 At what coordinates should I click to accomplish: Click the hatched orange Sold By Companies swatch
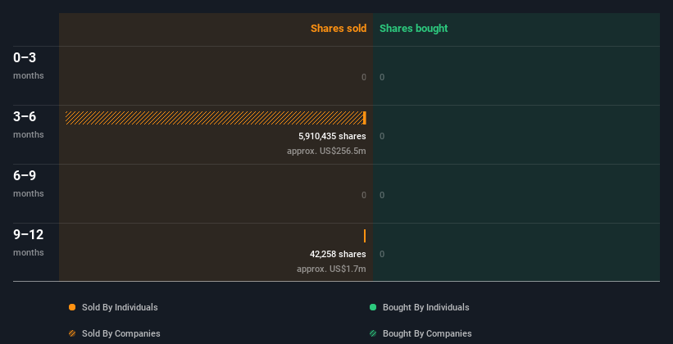72,333
